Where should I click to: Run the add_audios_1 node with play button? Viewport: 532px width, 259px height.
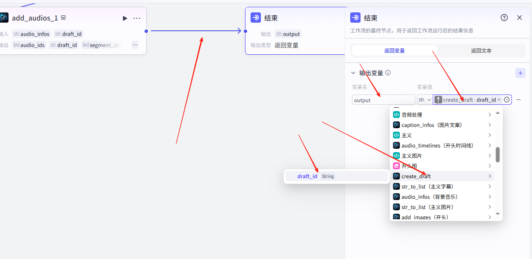pyautogui.click(x=125, y=18)
